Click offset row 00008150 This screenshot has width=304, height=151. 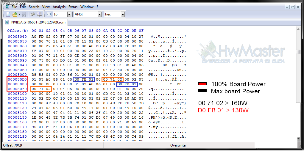pos(17,117)
